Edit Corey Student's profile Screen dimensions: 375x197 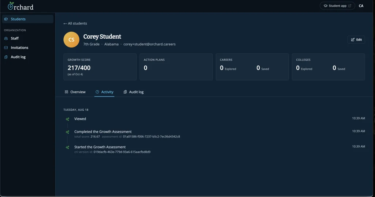(x=356, y=39)
